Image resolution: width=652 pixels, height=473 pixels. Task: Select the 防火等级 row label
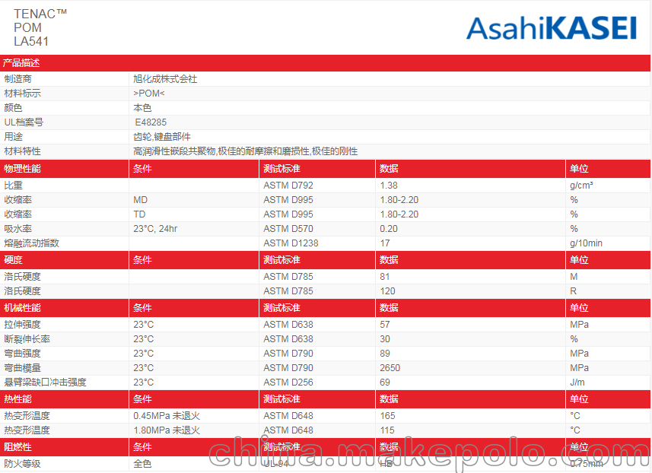23,464
